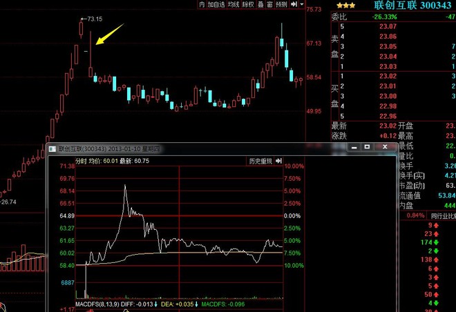This screenshot has width=456, height=312.
Task: Click MACDFS(8,13,9) indicator label
Action: 97,304
